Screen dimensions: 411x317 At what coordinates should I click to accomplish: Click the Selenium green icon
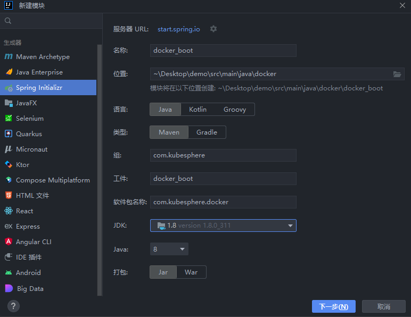[9, 118]
